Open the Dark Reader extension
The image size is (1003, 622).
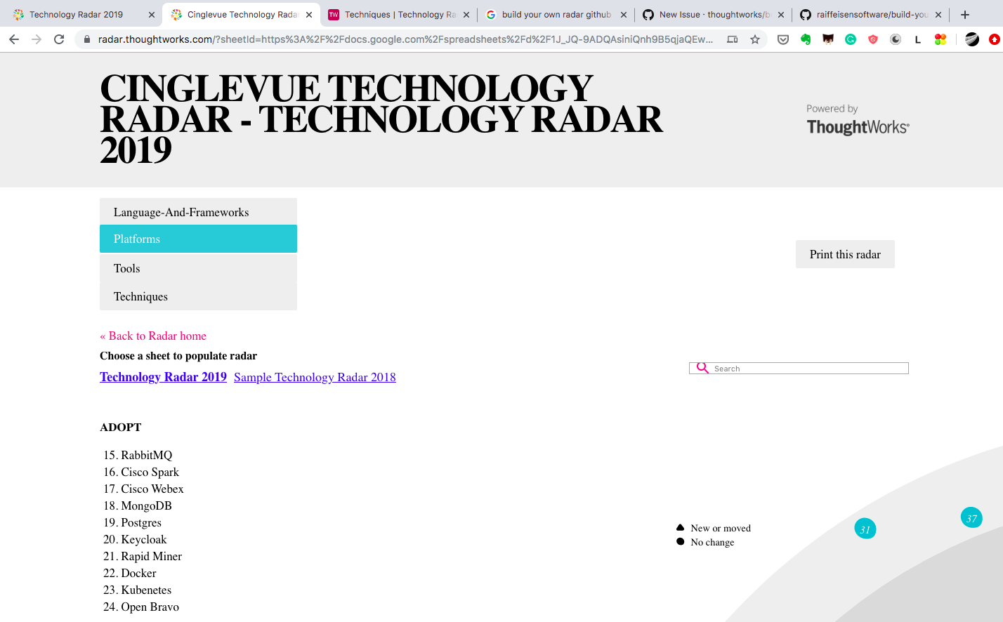coord(896,39)
